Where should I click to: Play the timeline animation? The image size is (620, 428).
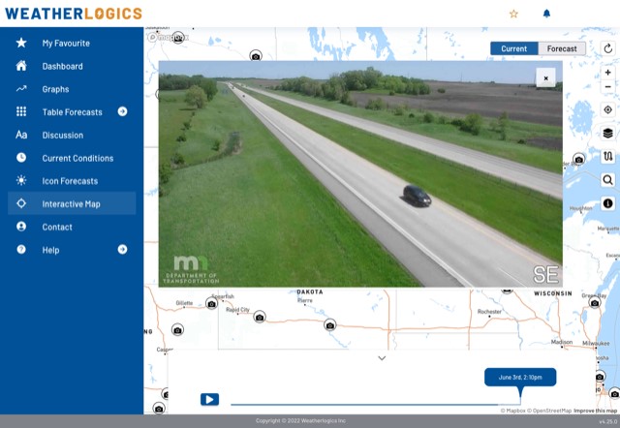[209, 399]
